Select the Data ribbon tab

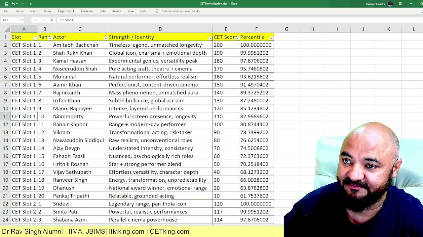click(102, 11)
